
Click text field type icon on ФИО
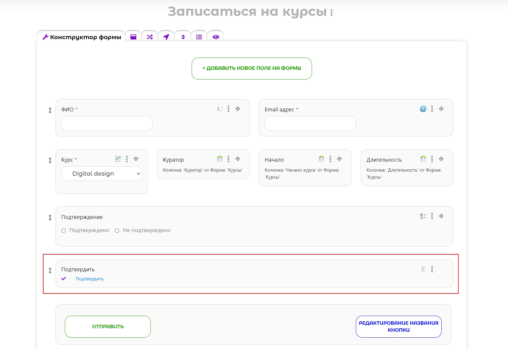220,109
